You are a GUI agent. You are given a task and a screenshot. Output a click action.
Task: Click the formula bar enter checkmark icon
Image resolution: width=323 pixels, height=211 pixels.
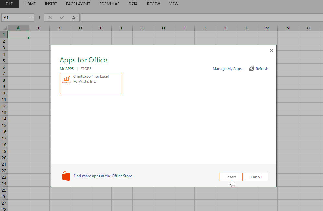[x=62, y=17]
